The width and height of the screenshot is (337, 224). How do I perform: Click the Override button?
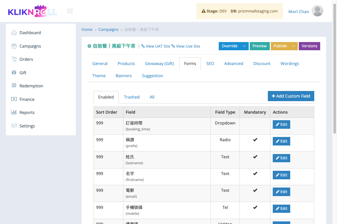pyautogui.click(x=230, y=46)
